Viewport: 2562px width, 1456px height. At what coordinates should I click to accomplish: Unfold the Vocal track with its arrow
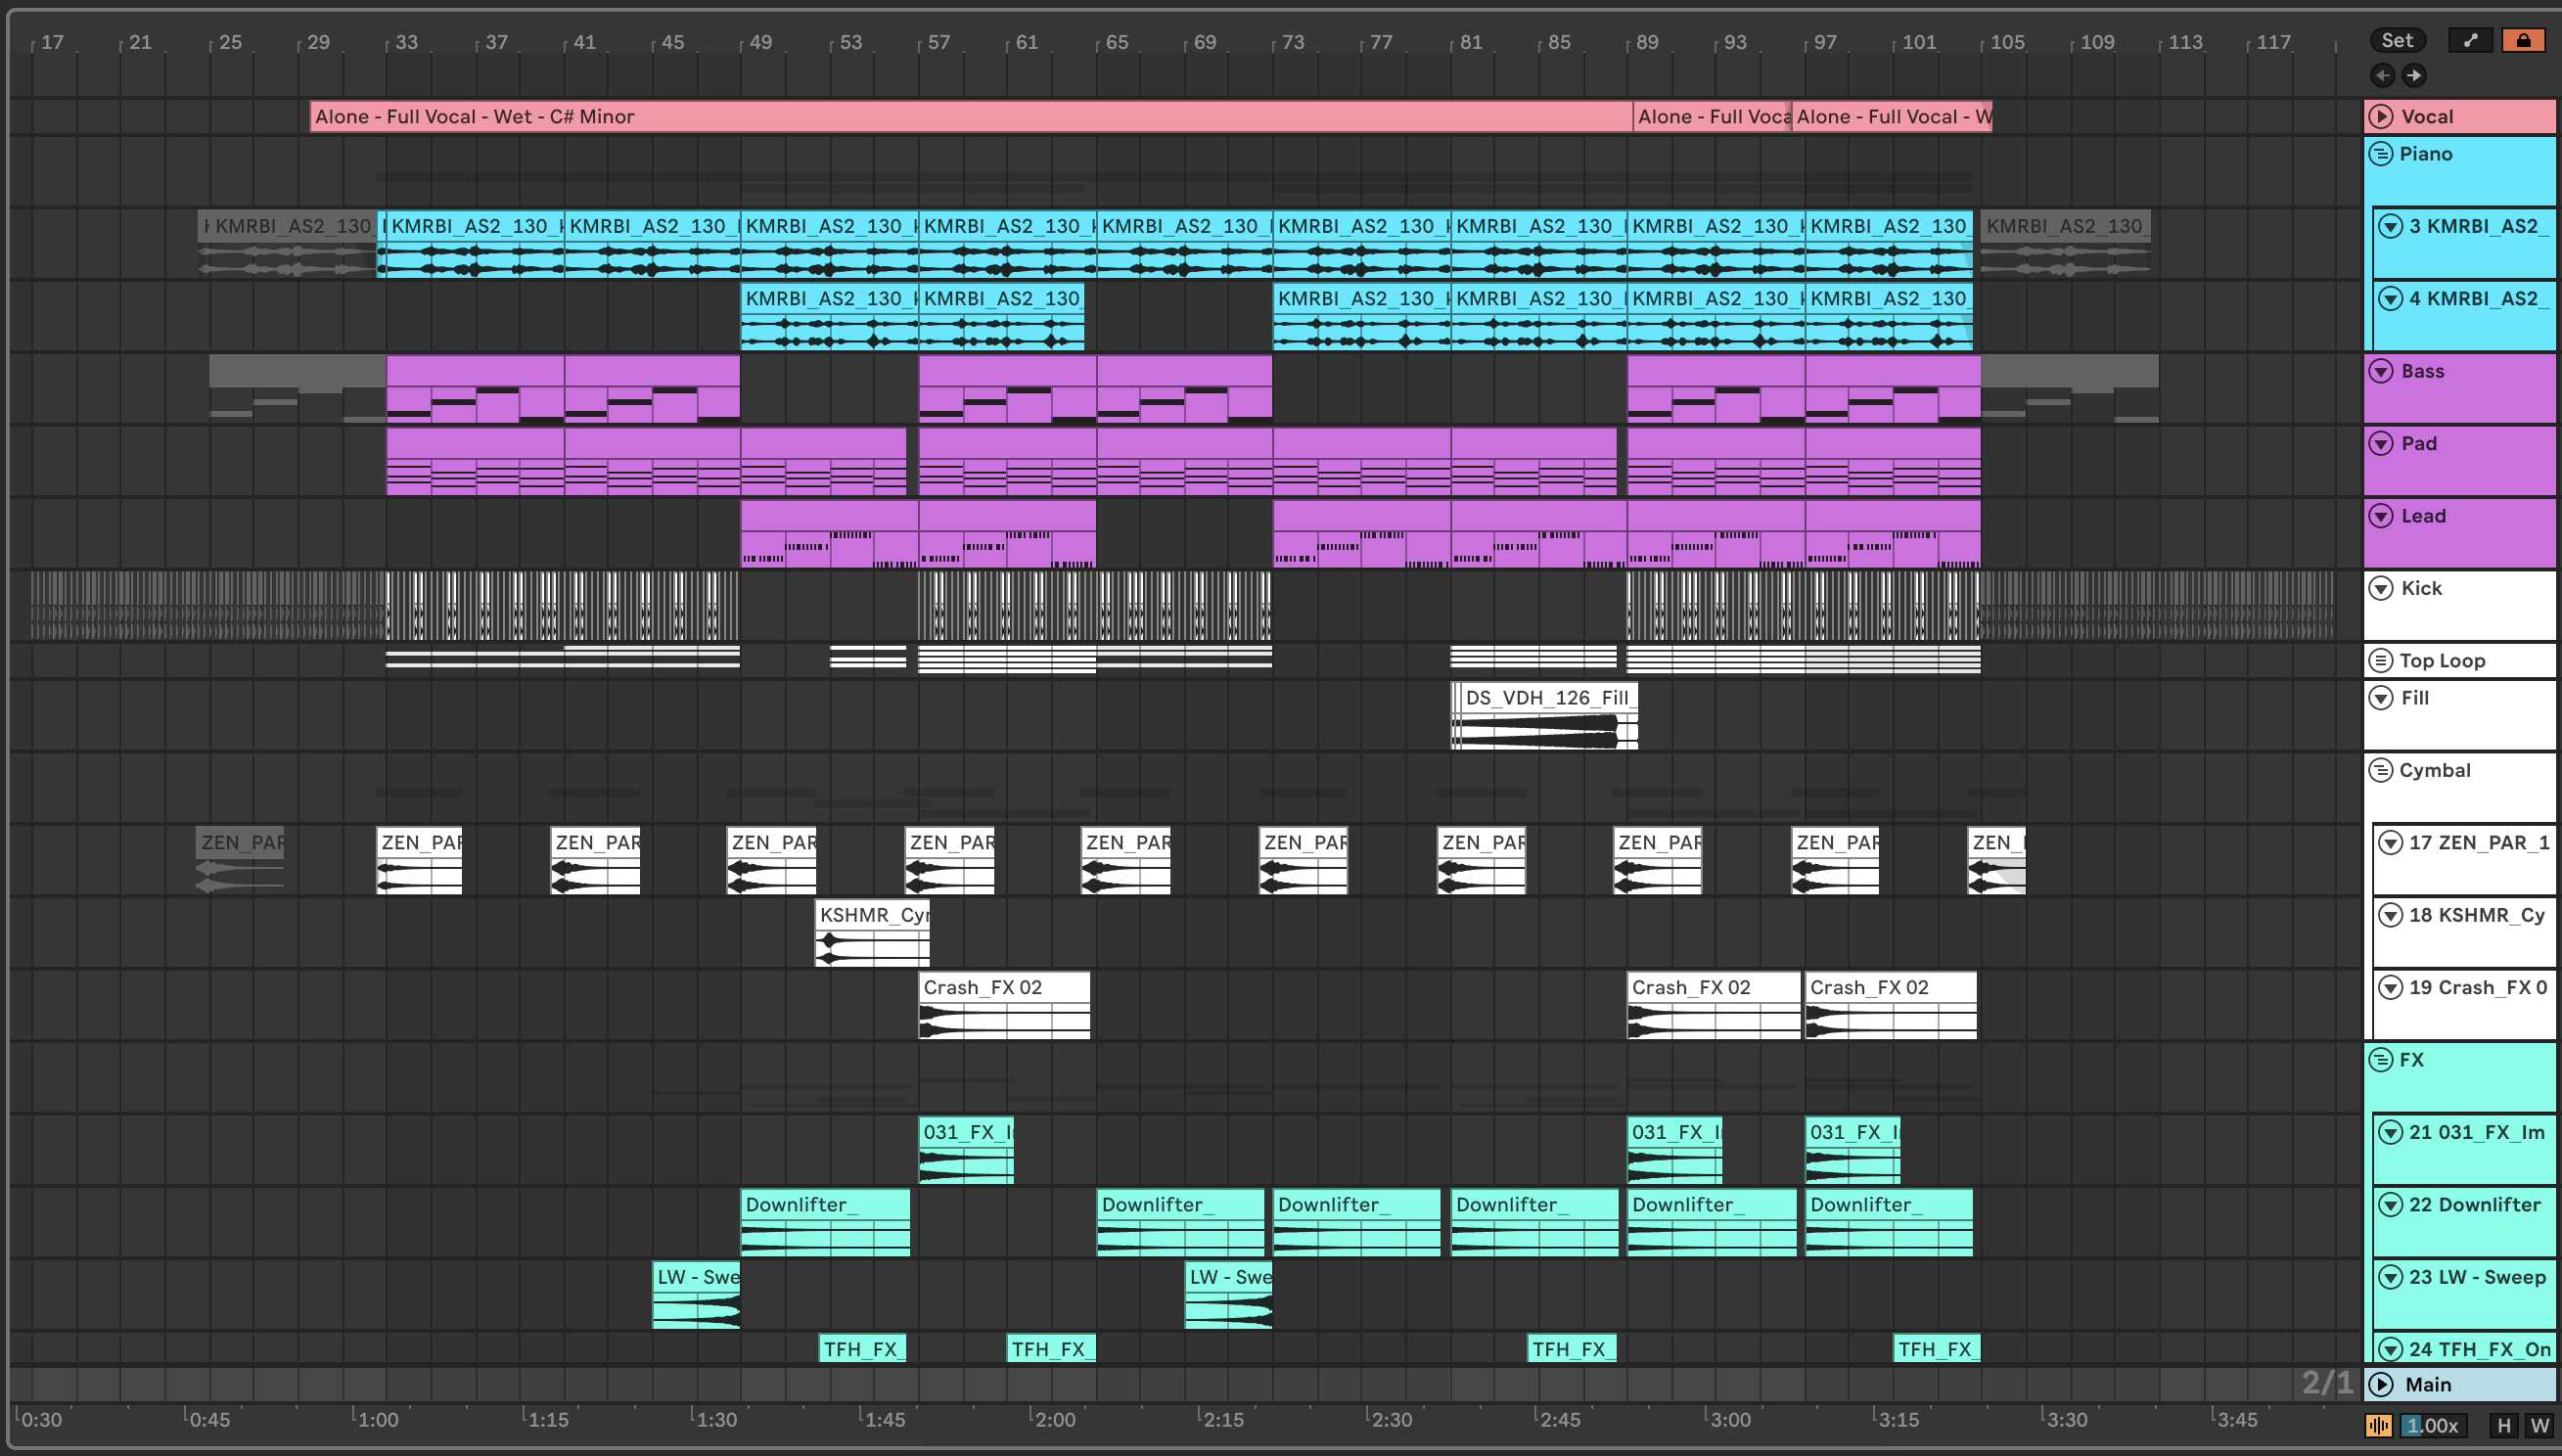2382,116
